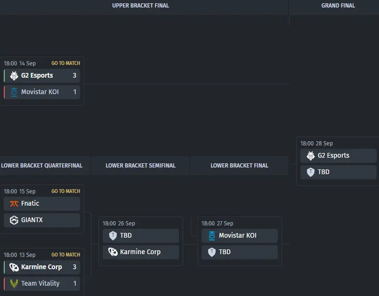This screenshot has width=379, height=296.
Task: Click Movistar KOI logo in Lower Bracket Final
Action: (211, 236)
